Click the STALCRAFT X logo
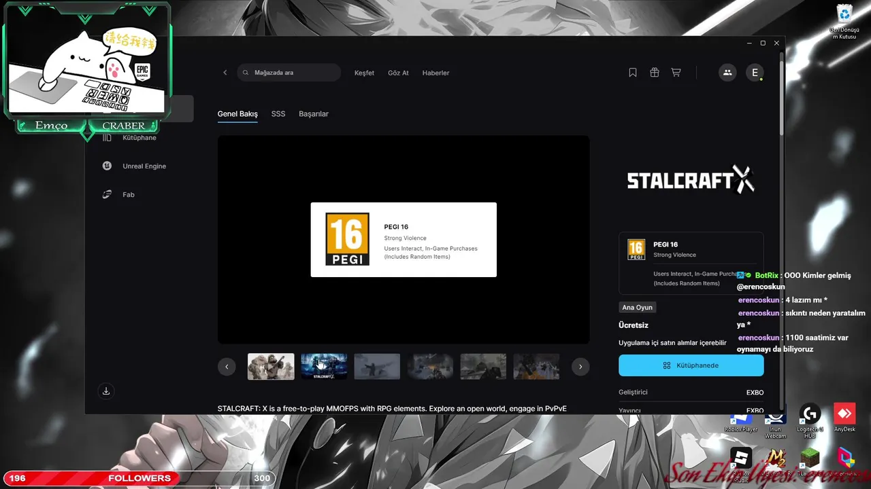This screenshot has height=489, width=871. coord(691,179)
